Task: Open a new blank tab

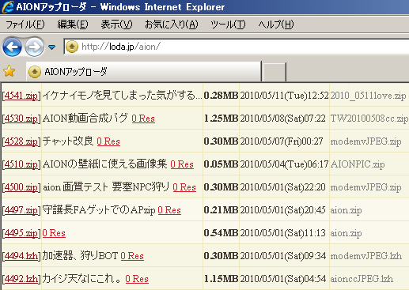Action: pyautogui.click(x=275, y=72)
